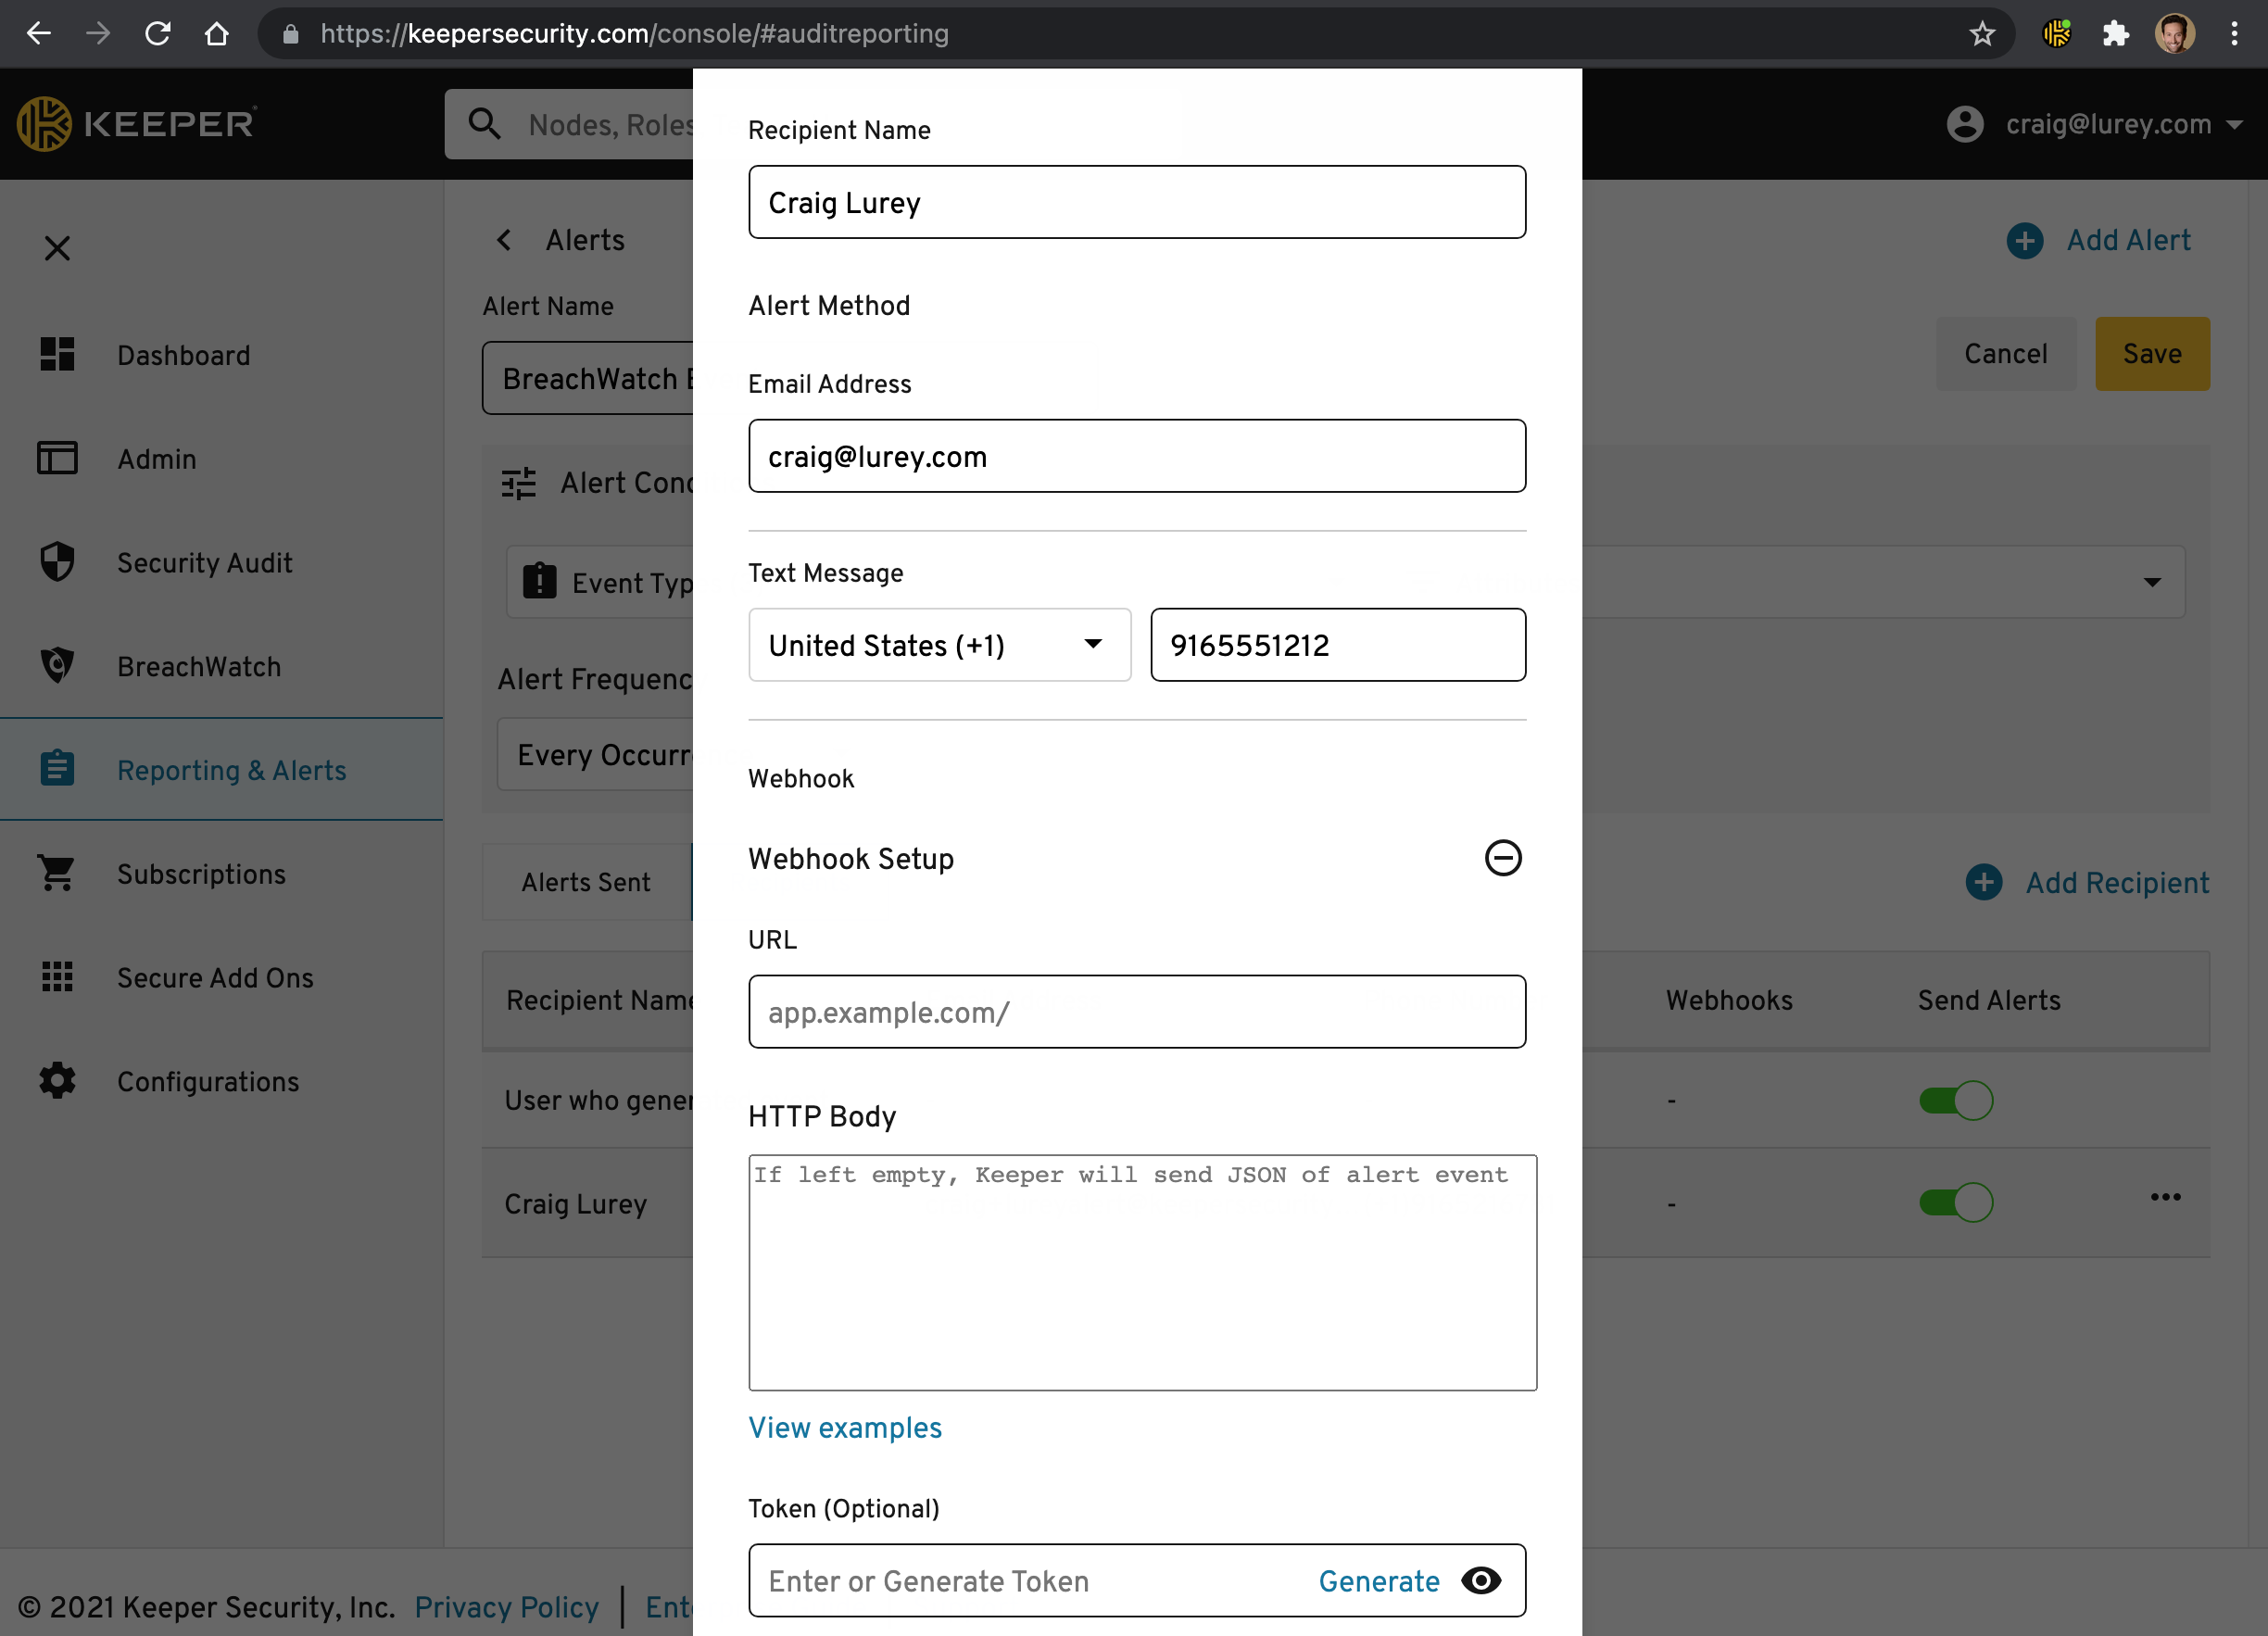The width and height of the screenshot is (2268, 1636).
Task: Open the United States (+1) country dropdown
Action: tap(939, 645)
